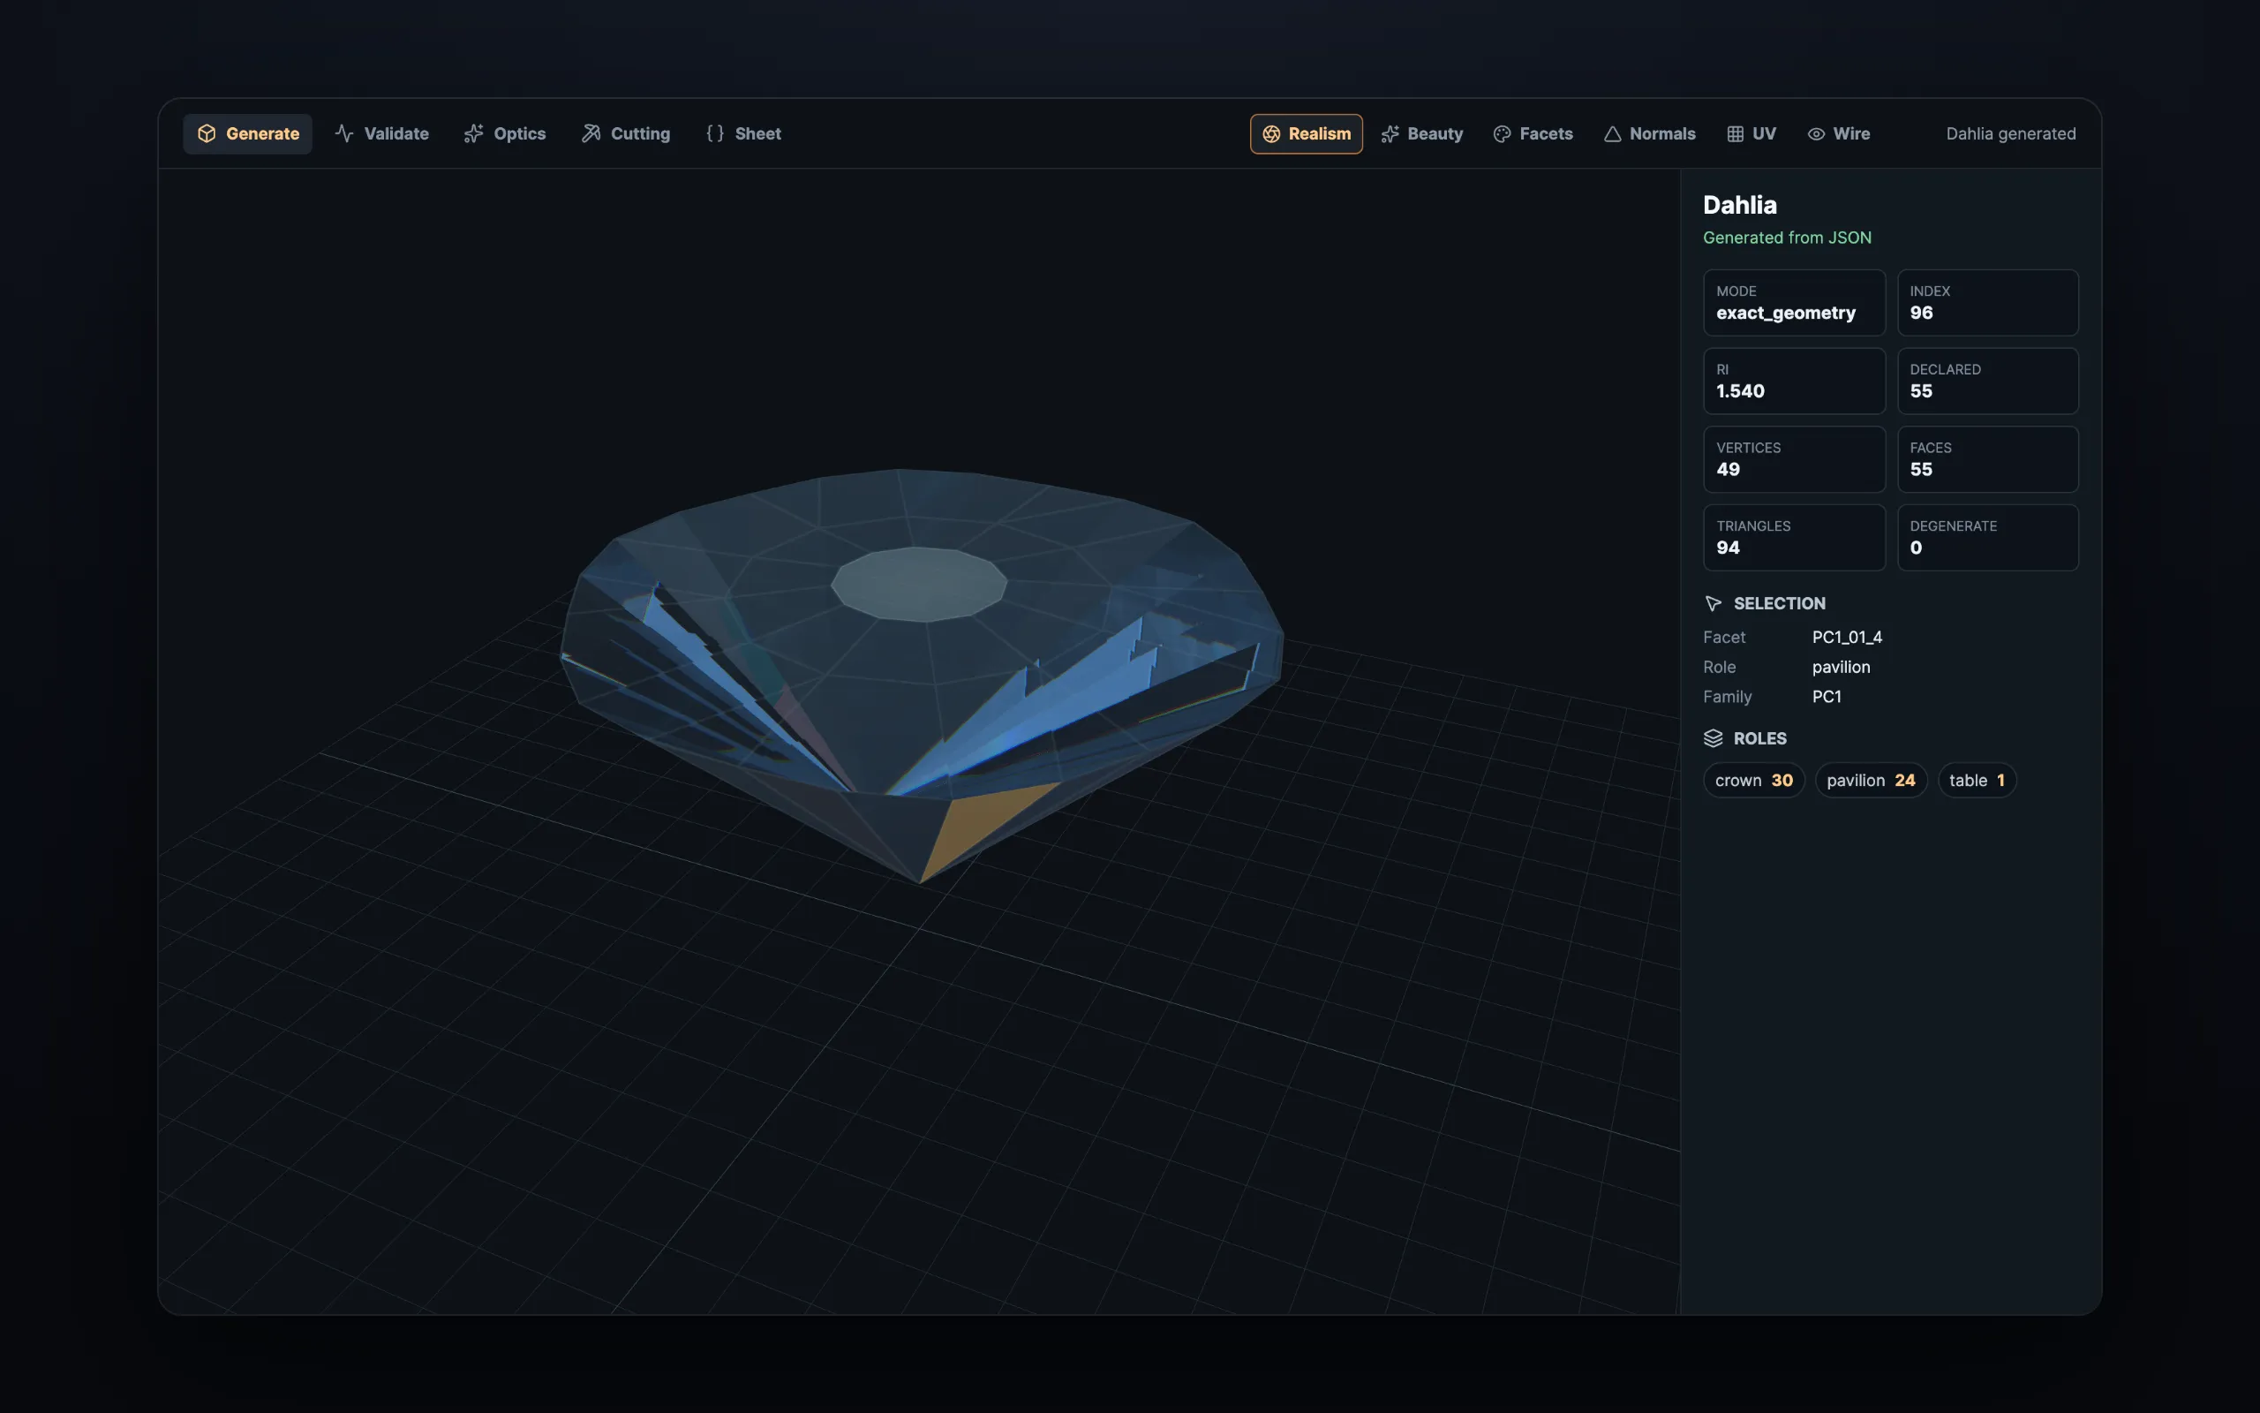The width and height of the screenshot is (2260, 1413).
Task: Switch to Validate tab
Action: click(382, 133)
